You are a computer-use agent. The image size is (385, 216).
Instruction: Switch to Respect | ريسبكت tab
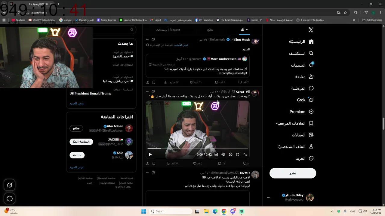168,30
